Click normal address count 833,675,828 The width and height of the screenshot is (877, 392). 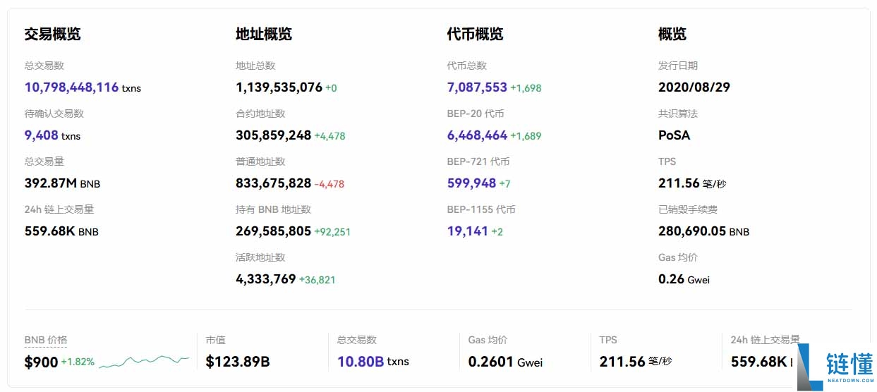[273, 183]
